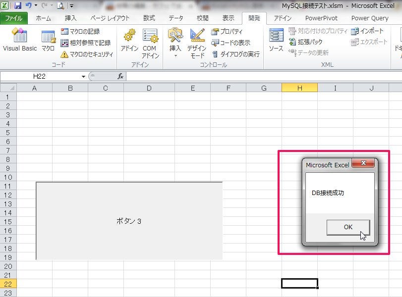Open the ファイル menu
The height and width of the screenshot is (297, 402).
pos(13,18)
